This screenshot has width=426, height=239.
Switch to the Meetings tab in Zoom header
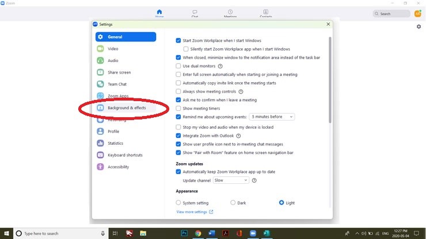pos(230,13)
